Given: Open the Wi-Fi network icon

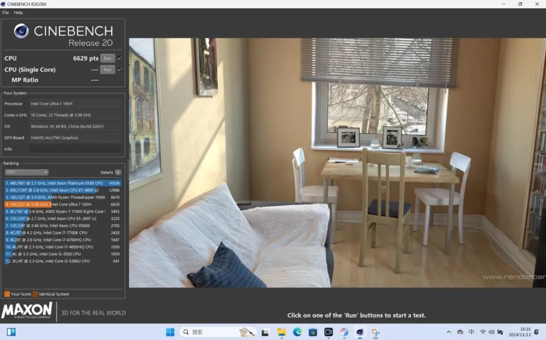Looking at the screenshot, I should click(x=483, y=332).
